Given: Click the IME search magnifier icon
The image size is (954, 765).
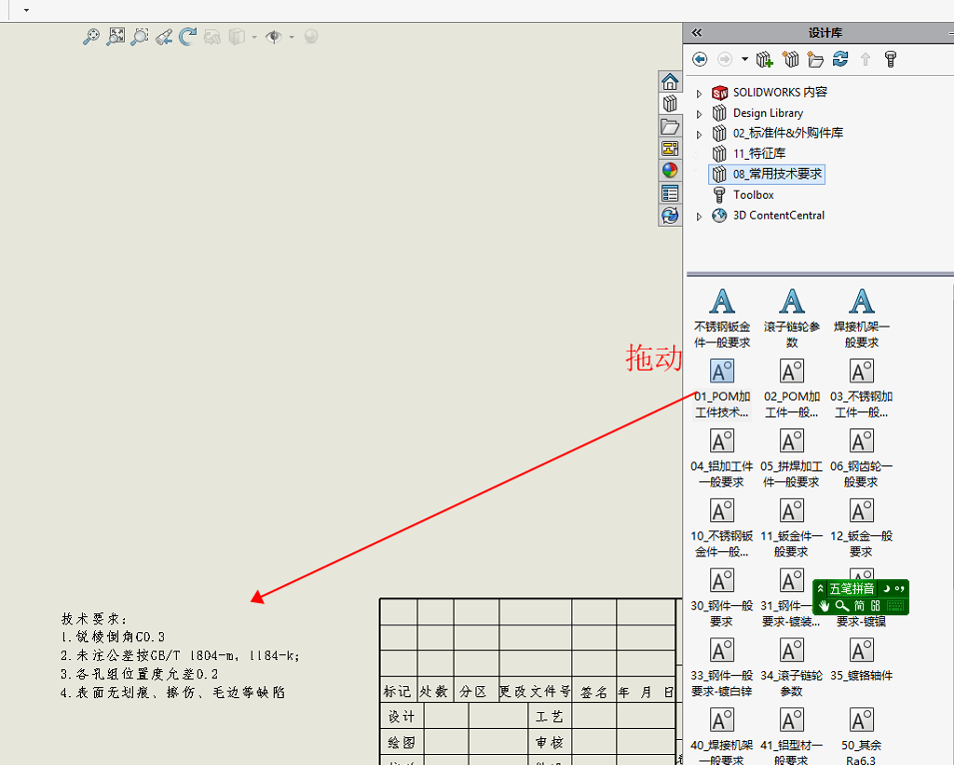Looking at the screenshot, I should point(842,605).
